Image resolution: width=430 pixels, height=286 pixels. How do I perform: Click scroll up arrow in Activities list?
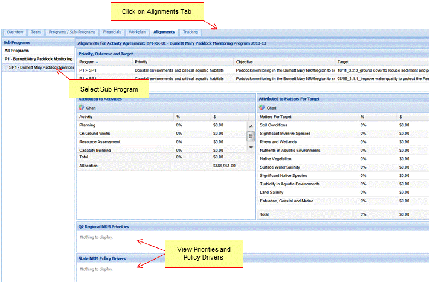click(251, 125)
